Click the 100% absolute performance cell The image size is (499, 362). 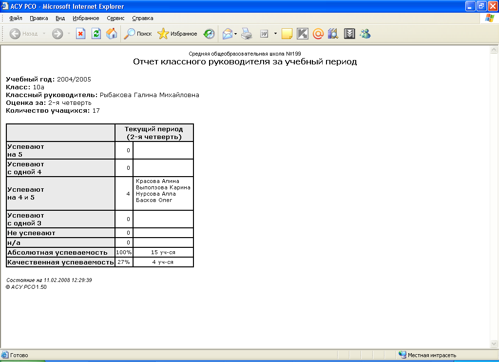click(124, 252)
